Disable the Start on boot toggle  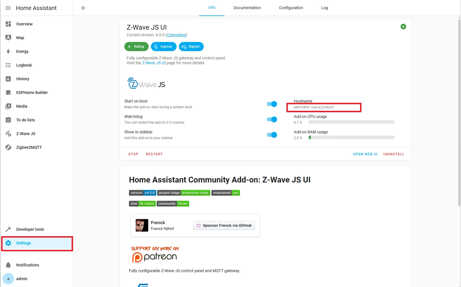tap(271, 104)
